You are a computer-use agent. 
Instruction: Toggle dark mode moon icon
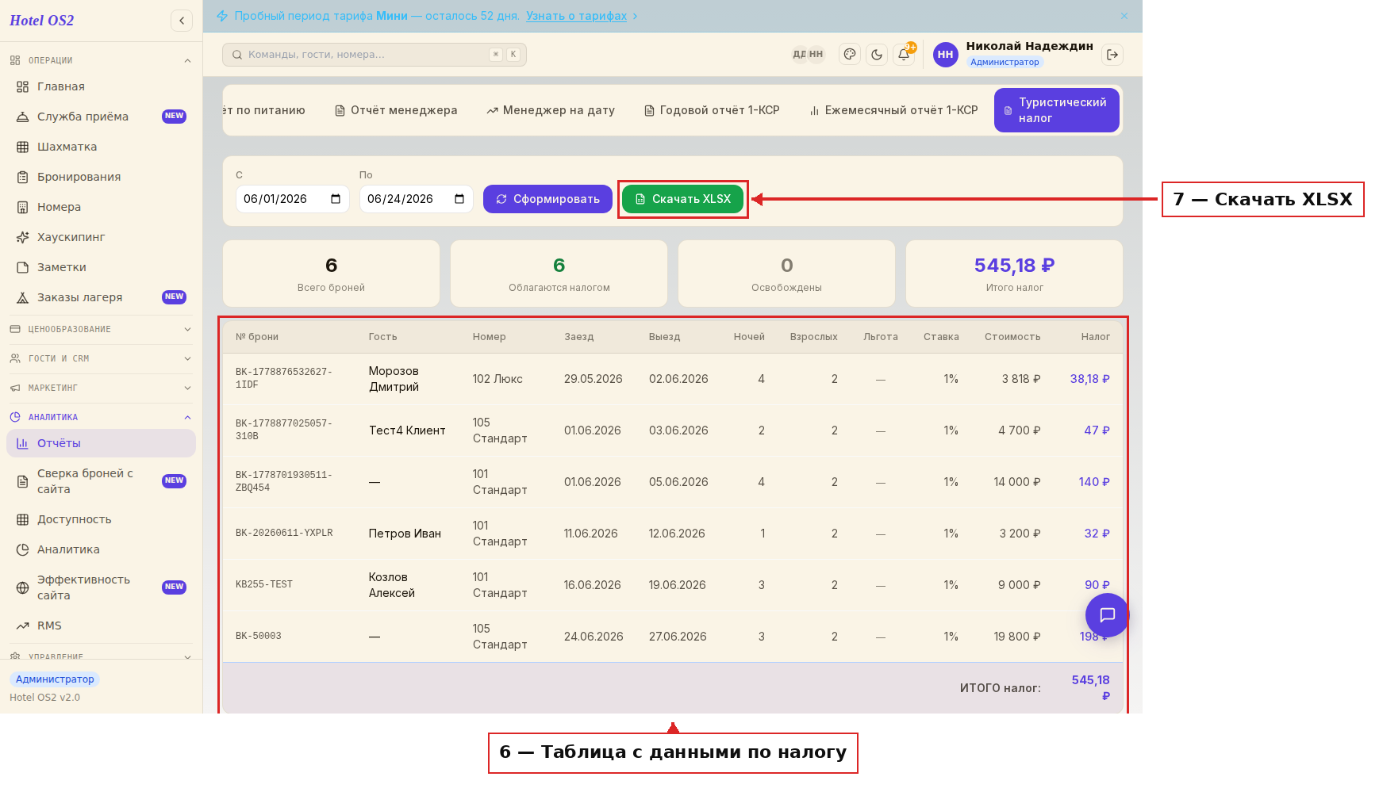877,55
